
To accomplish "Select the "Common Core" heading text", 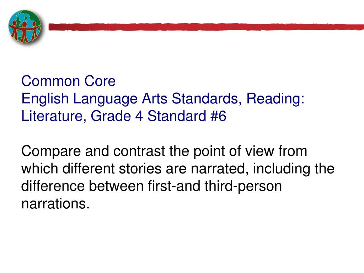I will point(69,81).
